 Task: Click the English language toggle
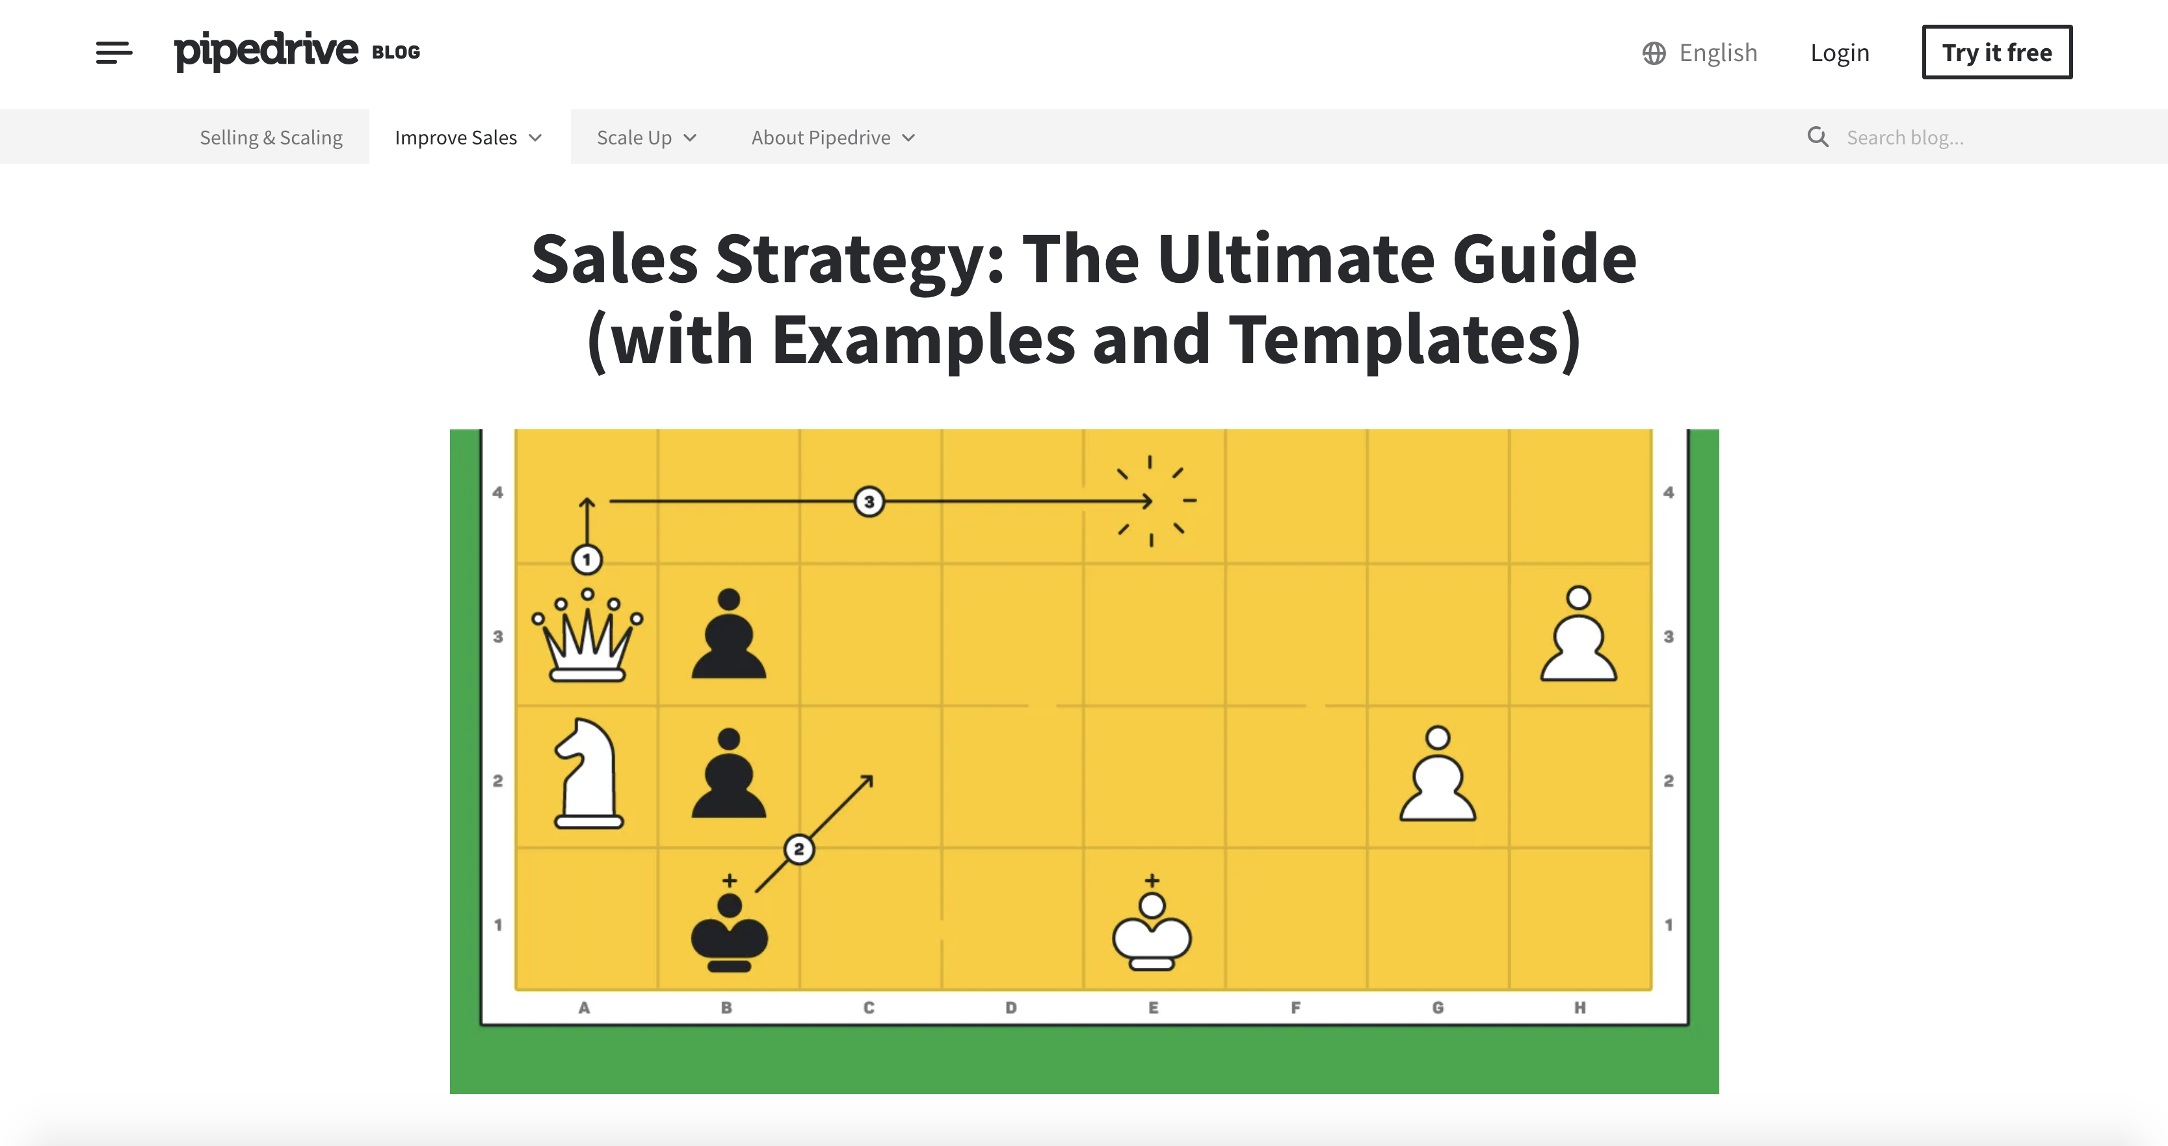point(1700,51)
